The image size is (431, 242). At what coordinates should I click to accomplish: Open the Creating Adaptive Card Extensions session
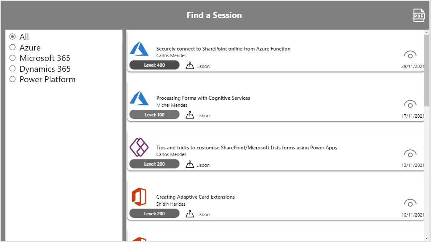(x=195, y=197)
